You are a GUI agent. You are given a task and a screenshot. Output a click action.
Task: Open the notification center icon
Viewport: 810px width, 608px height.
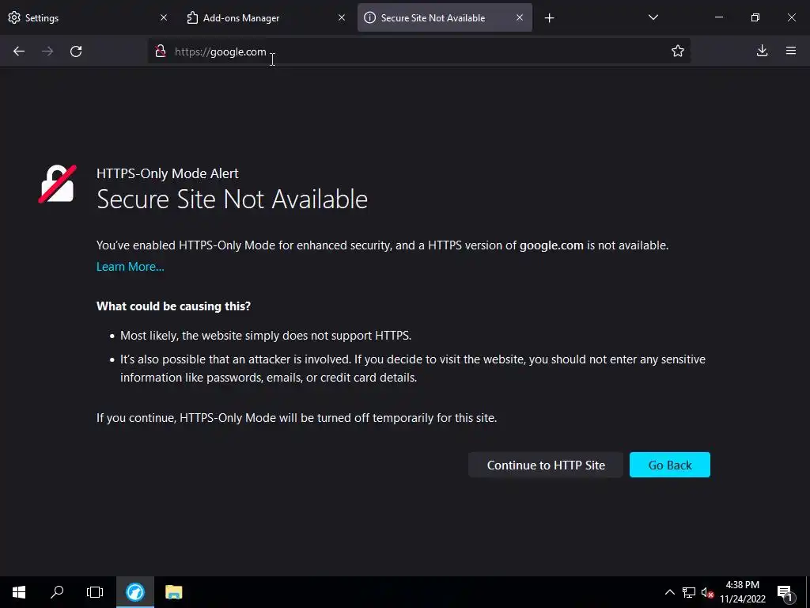(785, 592)
